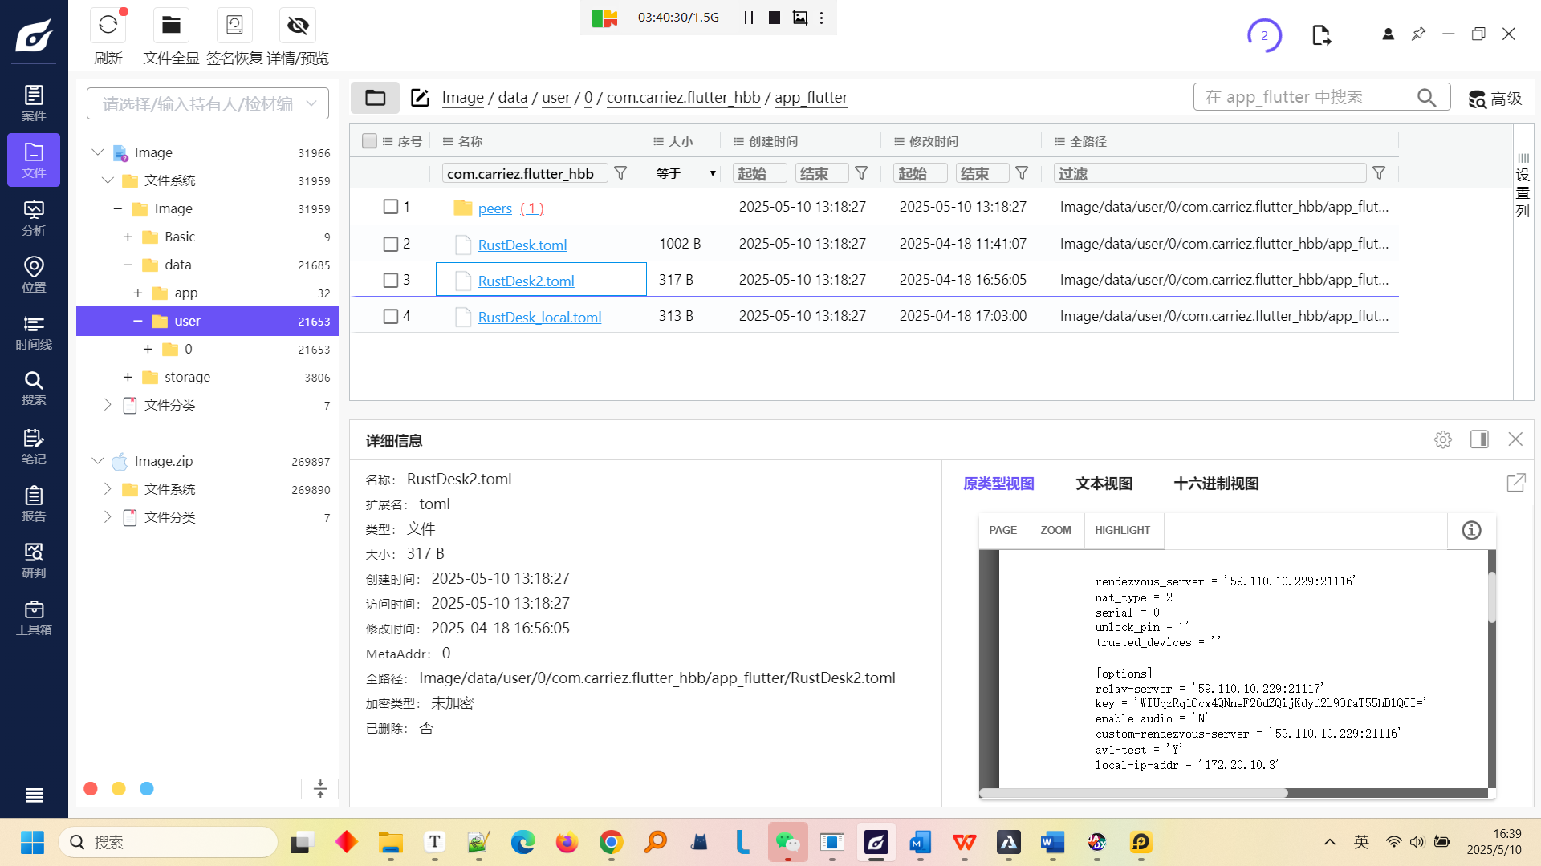Screen dimensions: 1541x866
Task: Navigate to data in the breadcrumb
Action: [512, 98]
